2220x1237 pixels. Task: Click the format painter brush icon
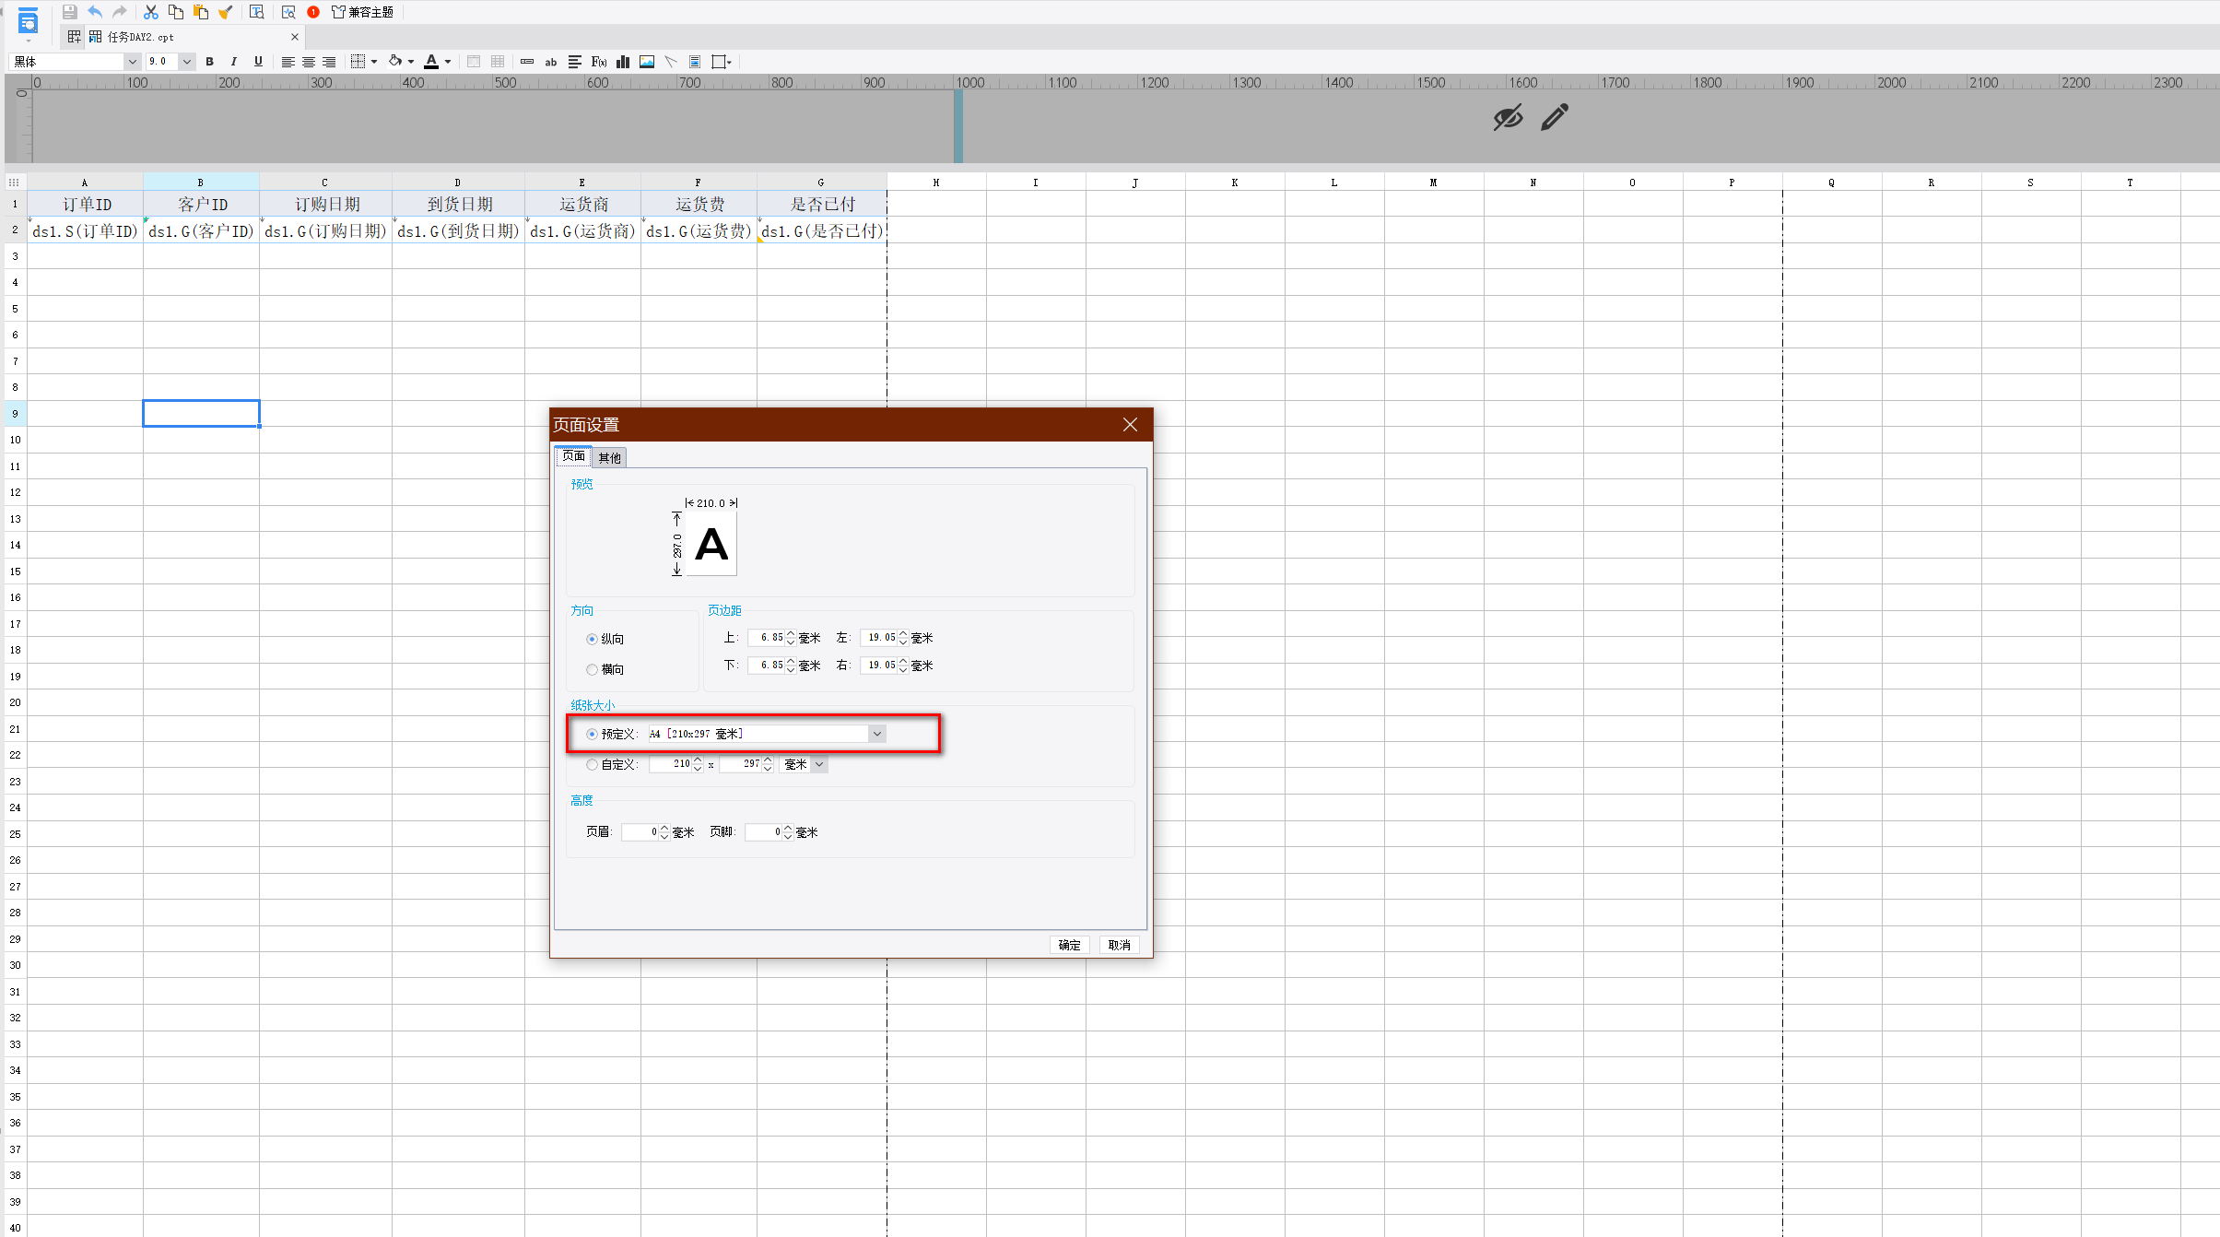coord(225,12)
